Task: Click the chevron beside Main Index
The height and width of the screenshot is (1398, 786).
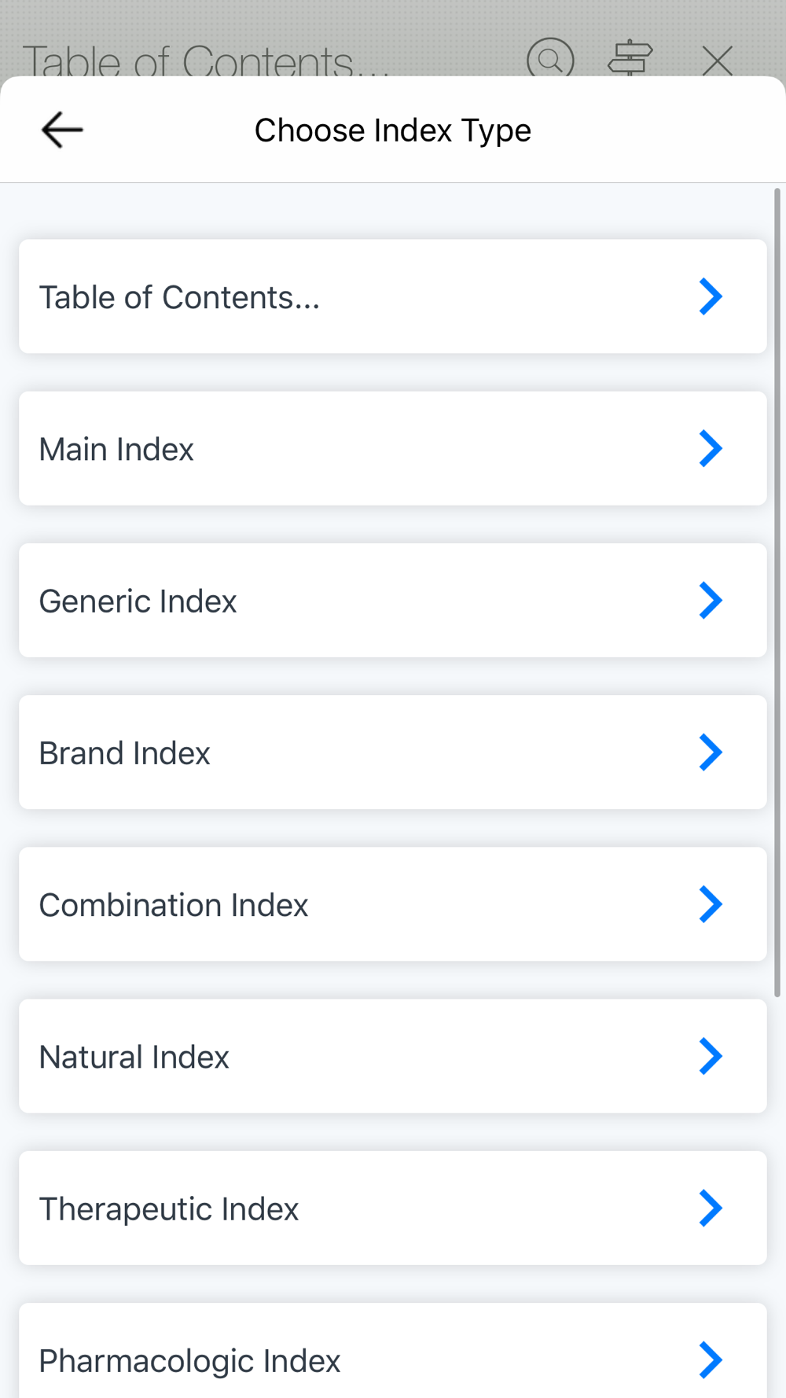Action: click(x=711, y=448)
